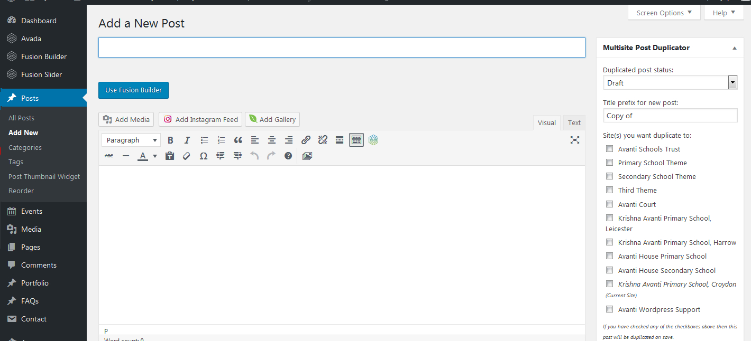Decrease indent of the paragraph
751x341 pixels.
(221, 156)
